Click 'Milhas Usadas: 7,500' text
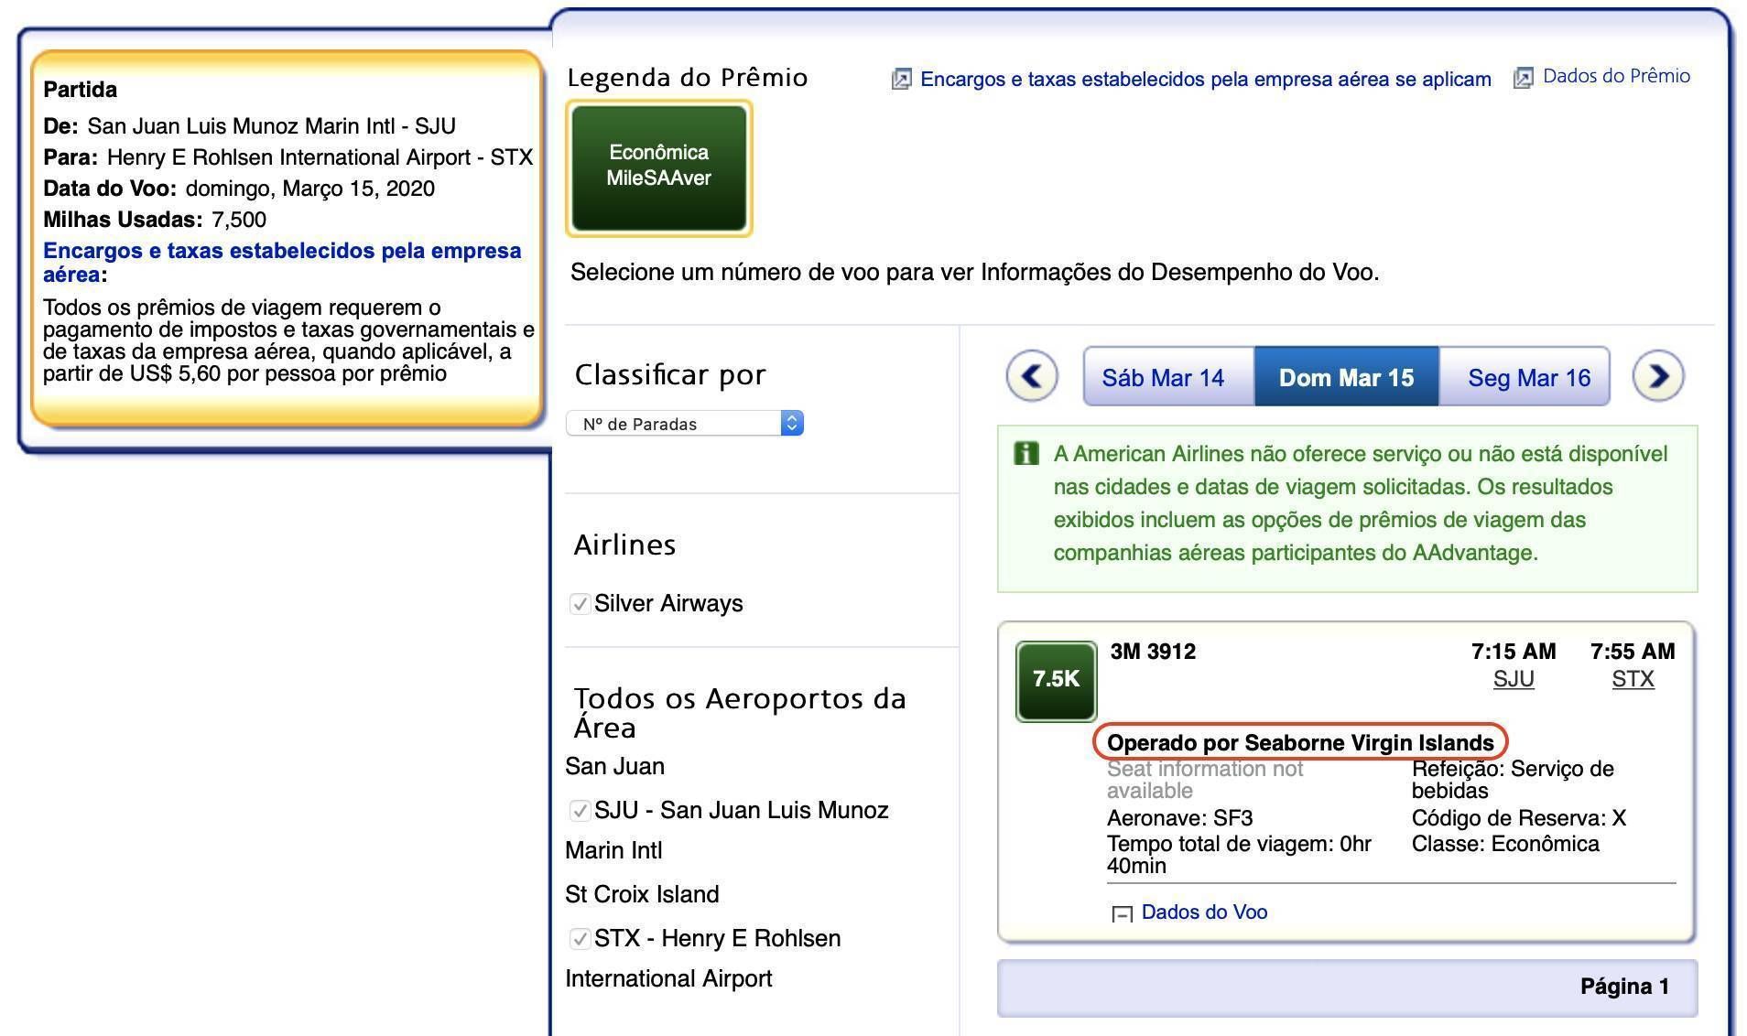1747x1036 pixels. (155, 220)
